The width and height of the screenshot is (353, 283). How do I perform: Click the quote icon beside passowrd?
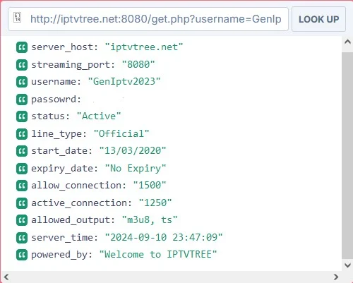[22, 100]
